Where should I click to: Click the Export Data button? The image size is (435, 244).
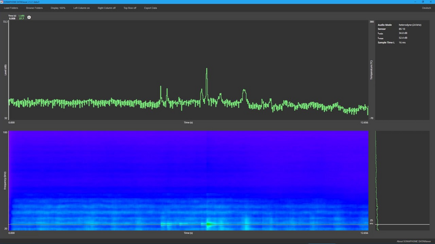[151, 8]
